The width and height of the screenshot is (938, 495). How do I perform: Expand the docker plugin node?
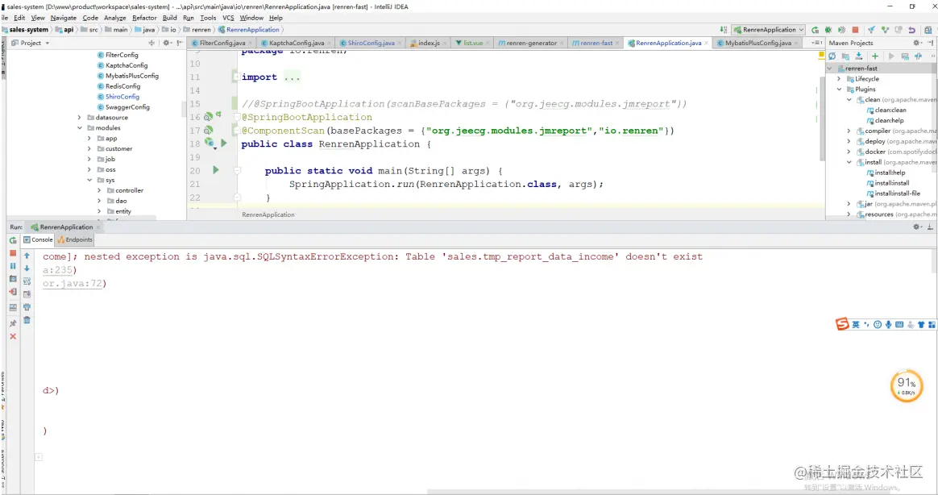(x=849, y=152)
